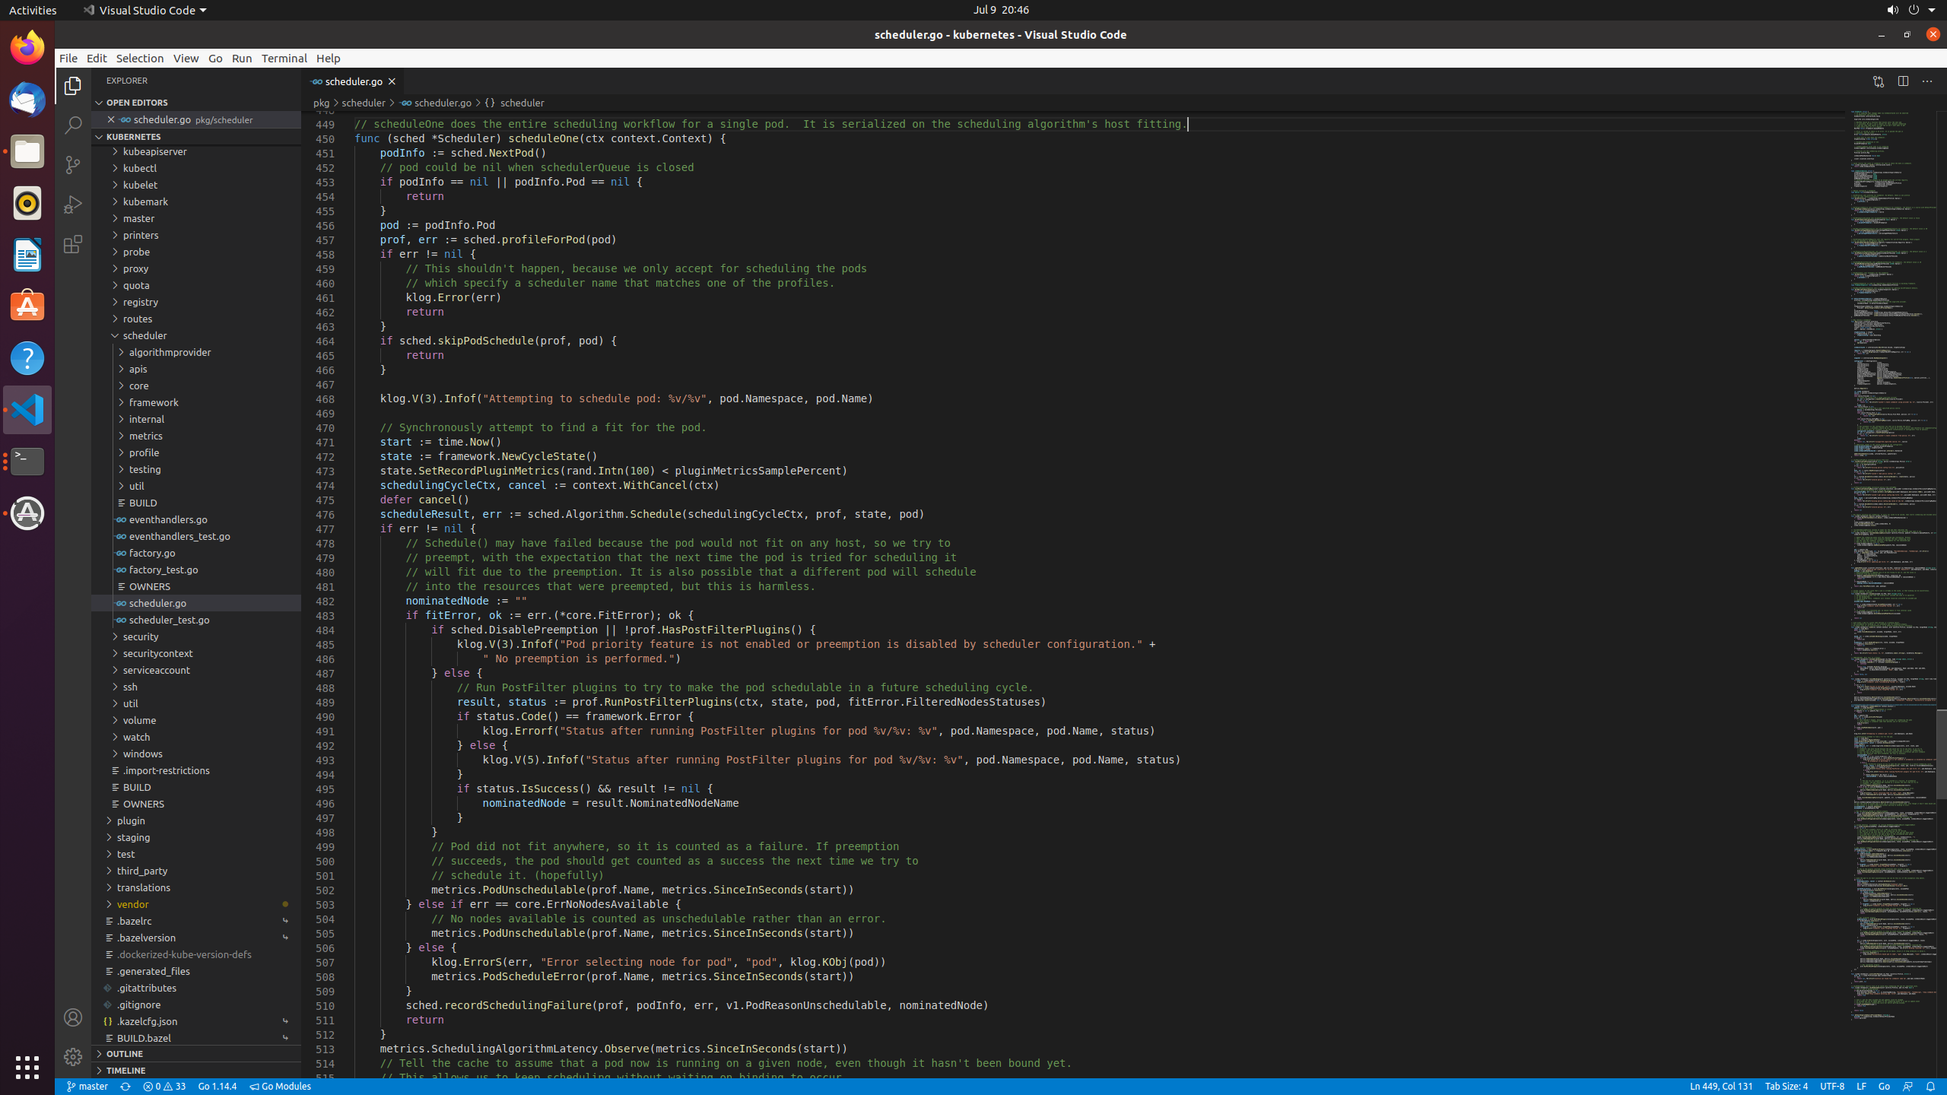Expand the Timeline section
The width and height of the screenshot is (1947, 1095).
(x=196, y=1071)
